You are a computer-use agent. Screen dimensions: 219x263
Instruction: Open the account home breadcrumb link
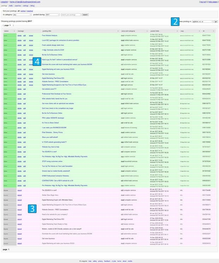click(25, 2)
